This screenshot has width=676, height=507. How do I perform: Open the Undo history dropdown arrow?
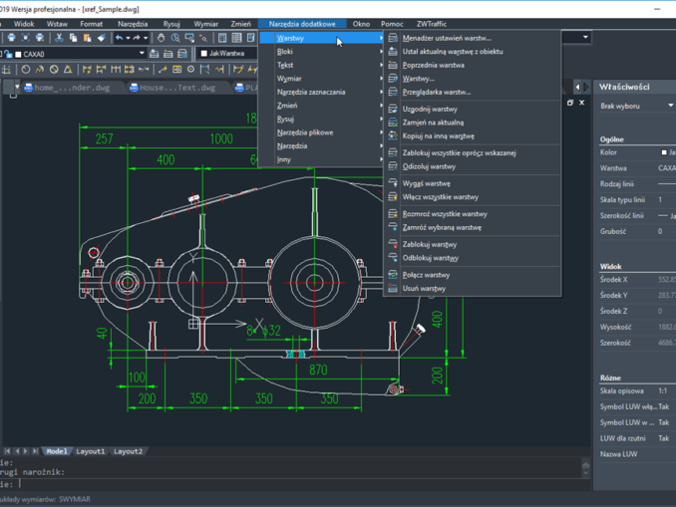(128, 38)
